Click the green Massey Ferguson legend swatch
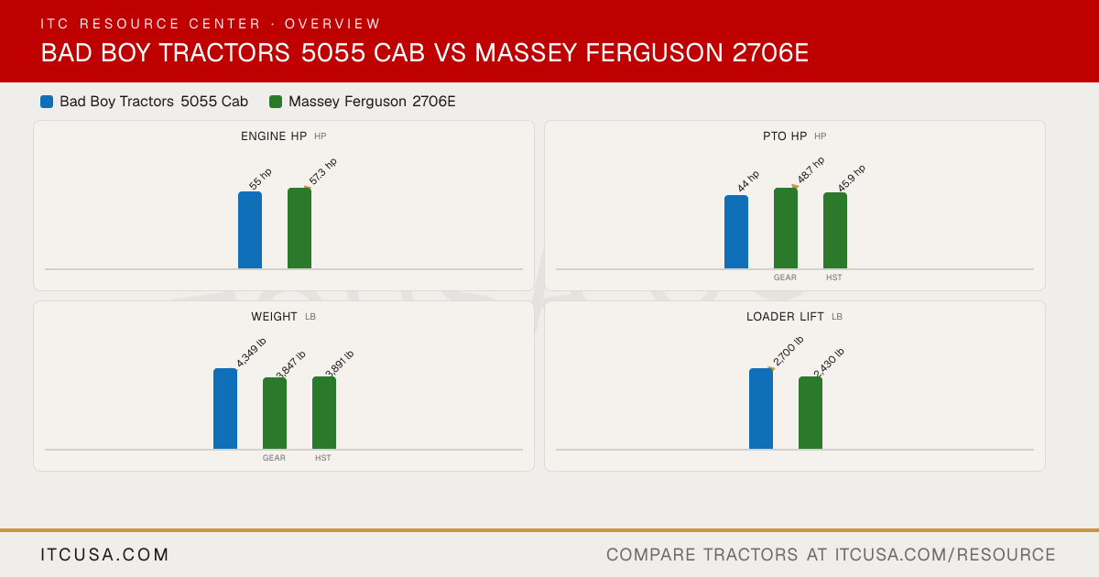Screen dimensions: 1099x577 click(x=276, y=102)
